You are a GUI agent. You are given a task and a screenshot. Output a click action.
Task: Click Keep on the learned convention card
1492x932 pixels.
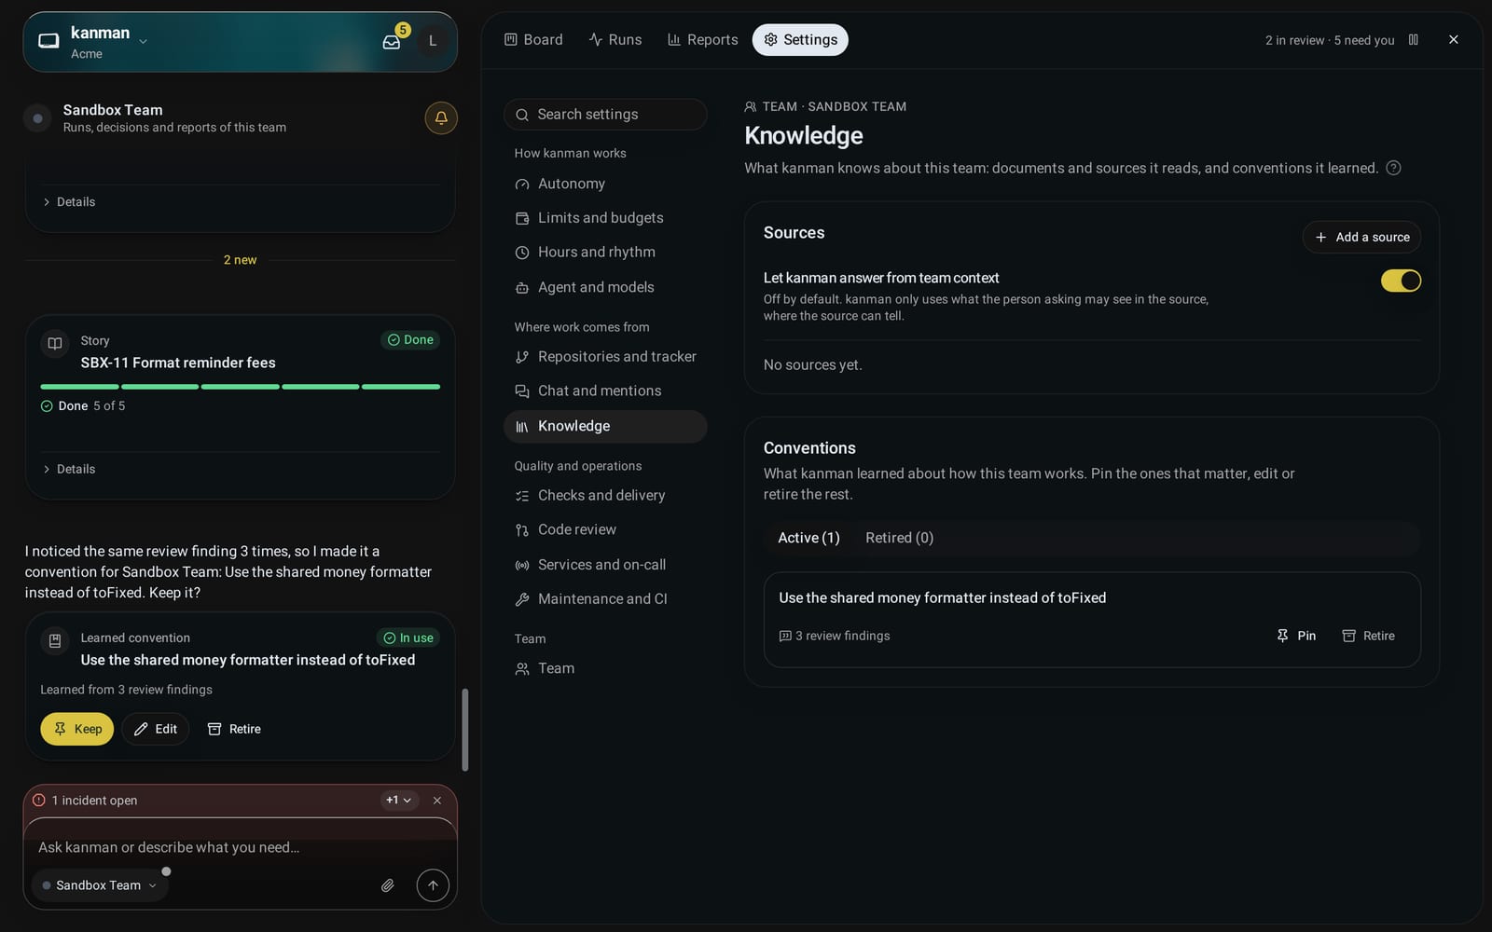coord(77,729)
